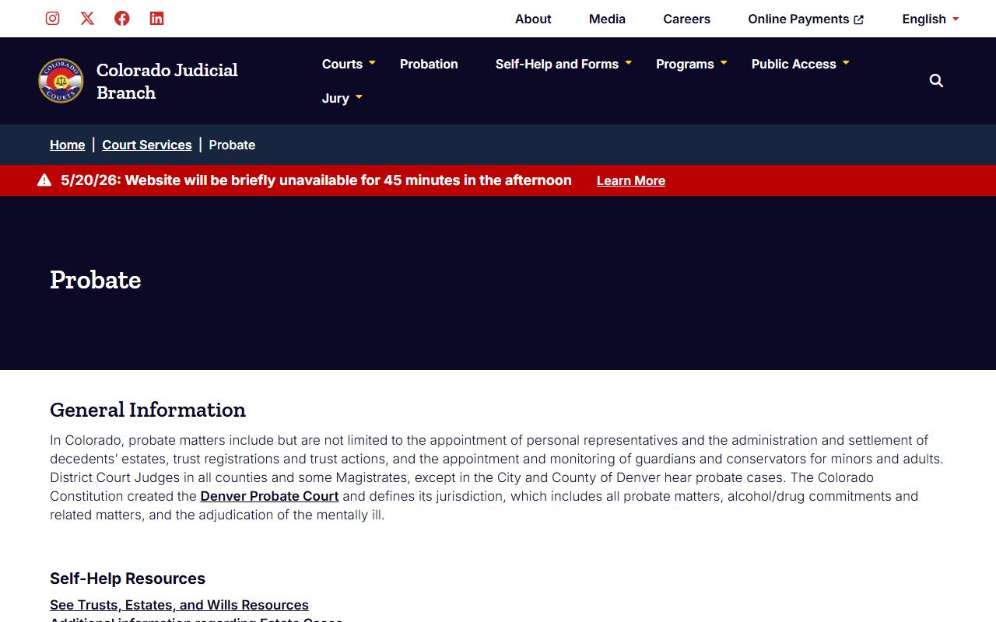Expand the Programs menu arrow
996x622 pixels.
tap(724, 62)
